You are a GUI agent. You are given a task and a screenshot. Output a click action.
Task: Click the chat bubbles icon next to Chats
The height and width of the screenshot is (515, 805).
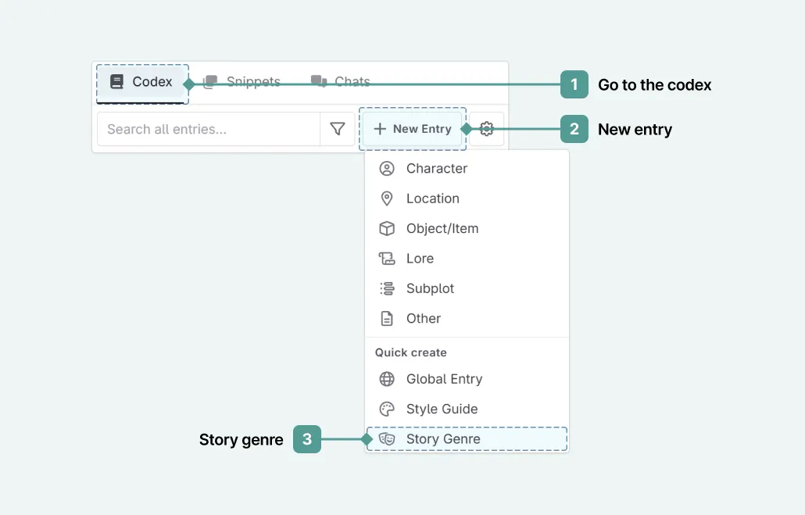(x=317, y=80)
